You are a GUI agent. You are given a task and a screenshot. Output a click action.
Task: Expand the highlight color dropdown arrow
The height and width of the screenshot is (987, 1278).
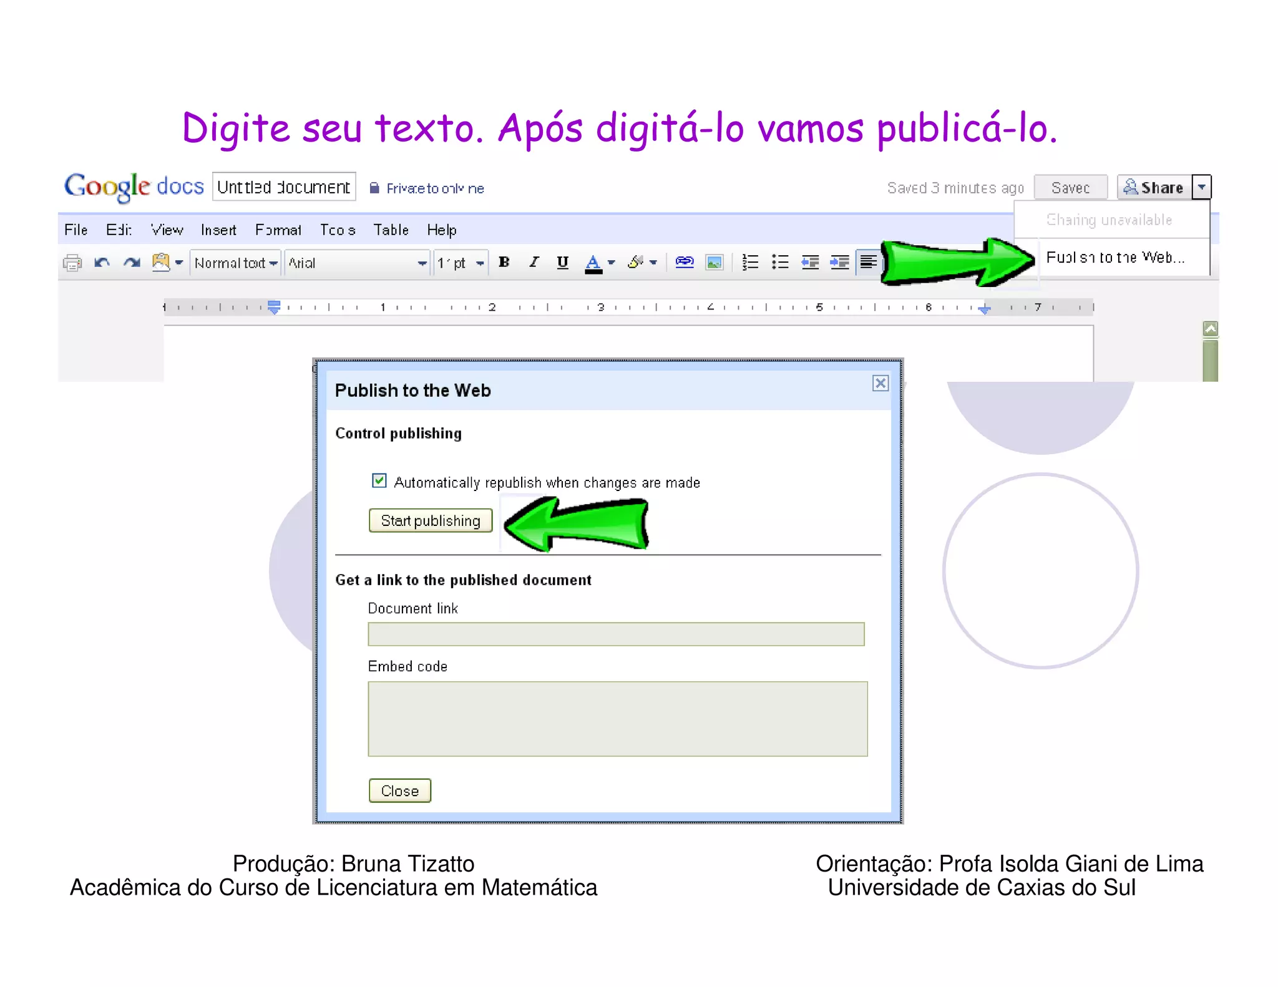(x=653, y=263)
